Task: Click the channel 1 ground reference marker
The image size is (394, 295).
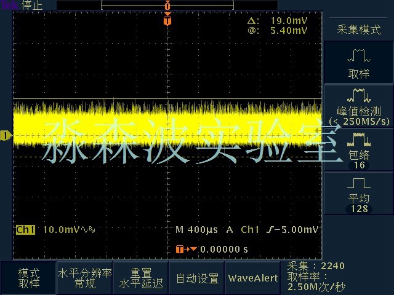Action: [x=6, y=136]
